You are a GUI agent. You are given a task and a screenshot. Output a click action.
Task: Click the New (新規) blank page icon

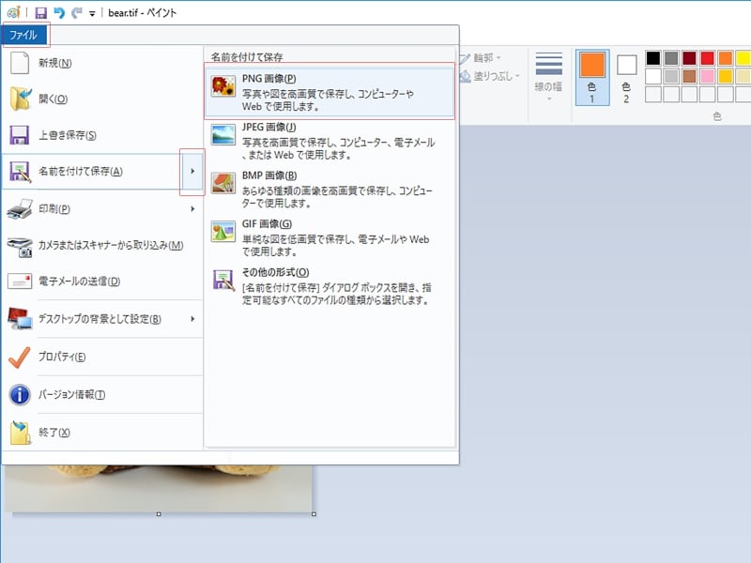(x=20, y=63)
